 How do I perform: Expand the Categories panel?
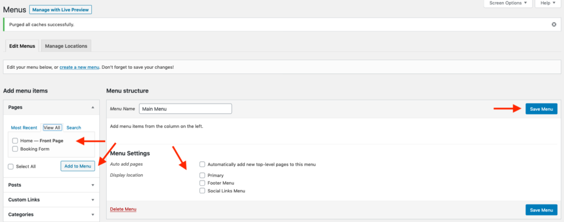tap(93, 214)
